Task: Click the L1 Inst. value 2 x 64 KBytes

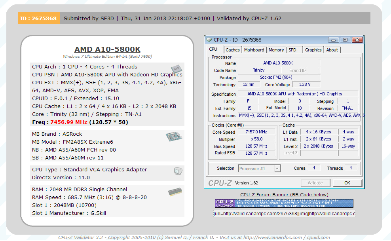Action: [319, 139]
